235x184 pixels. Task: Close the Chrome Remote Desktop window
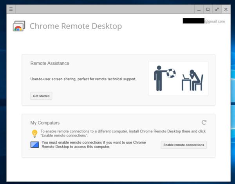coord(226,9)
